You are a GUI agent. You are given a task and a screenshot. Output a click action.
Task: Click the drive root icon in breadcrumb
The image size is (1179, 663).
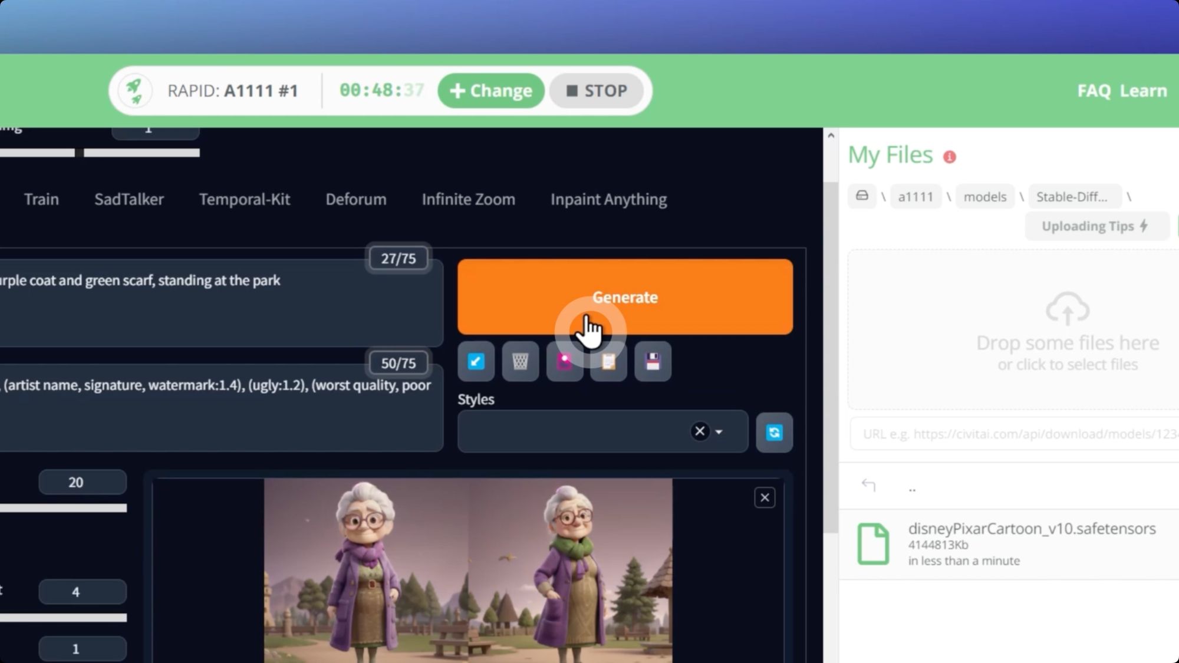pos(862,196)
